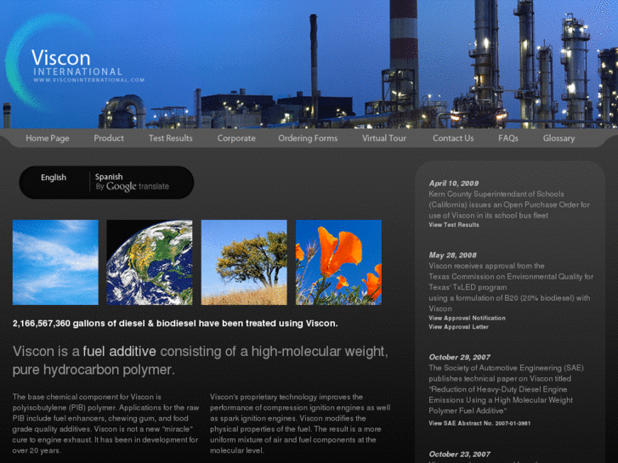Click the www.visconinternational.com URL text
618x463 pixels.
[x=89, y=80]
